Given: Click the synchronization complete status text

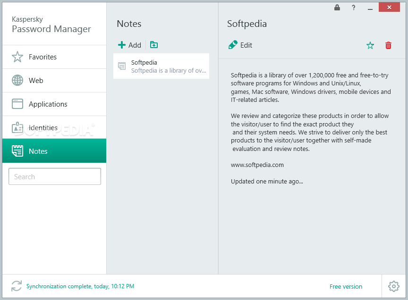Looking at the screenshot, I should click(80, 286).
